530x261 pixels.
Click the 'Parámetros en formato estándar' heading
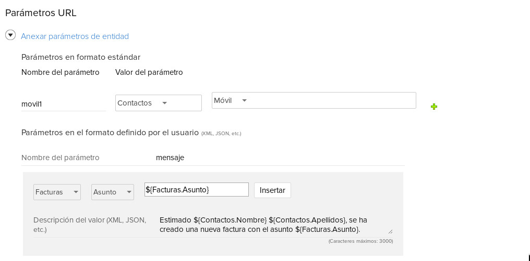(80, 57)
